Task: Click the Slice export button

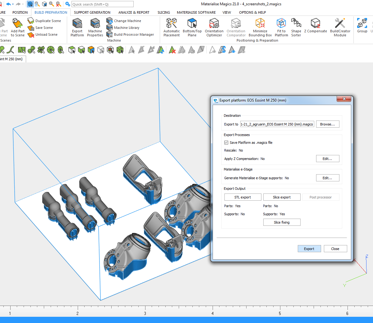Action: (282, 197)
